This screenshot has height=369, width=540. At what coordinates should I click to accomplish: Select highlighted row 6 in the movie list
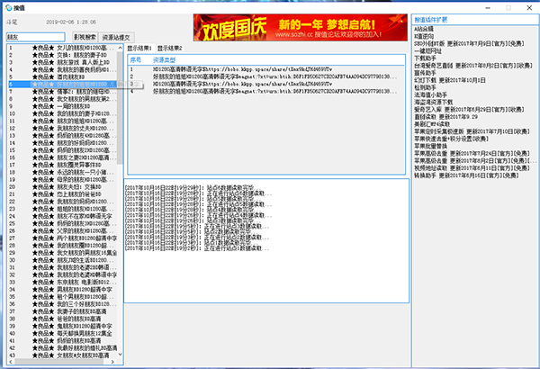click(x=63, y=84)
